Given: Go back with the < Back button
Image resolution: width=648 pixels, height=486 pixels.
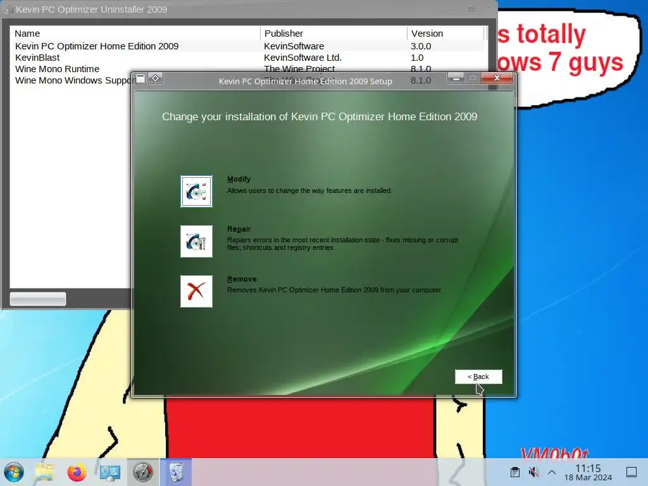Looking at the screenshot, I should [x=478, y=377].
